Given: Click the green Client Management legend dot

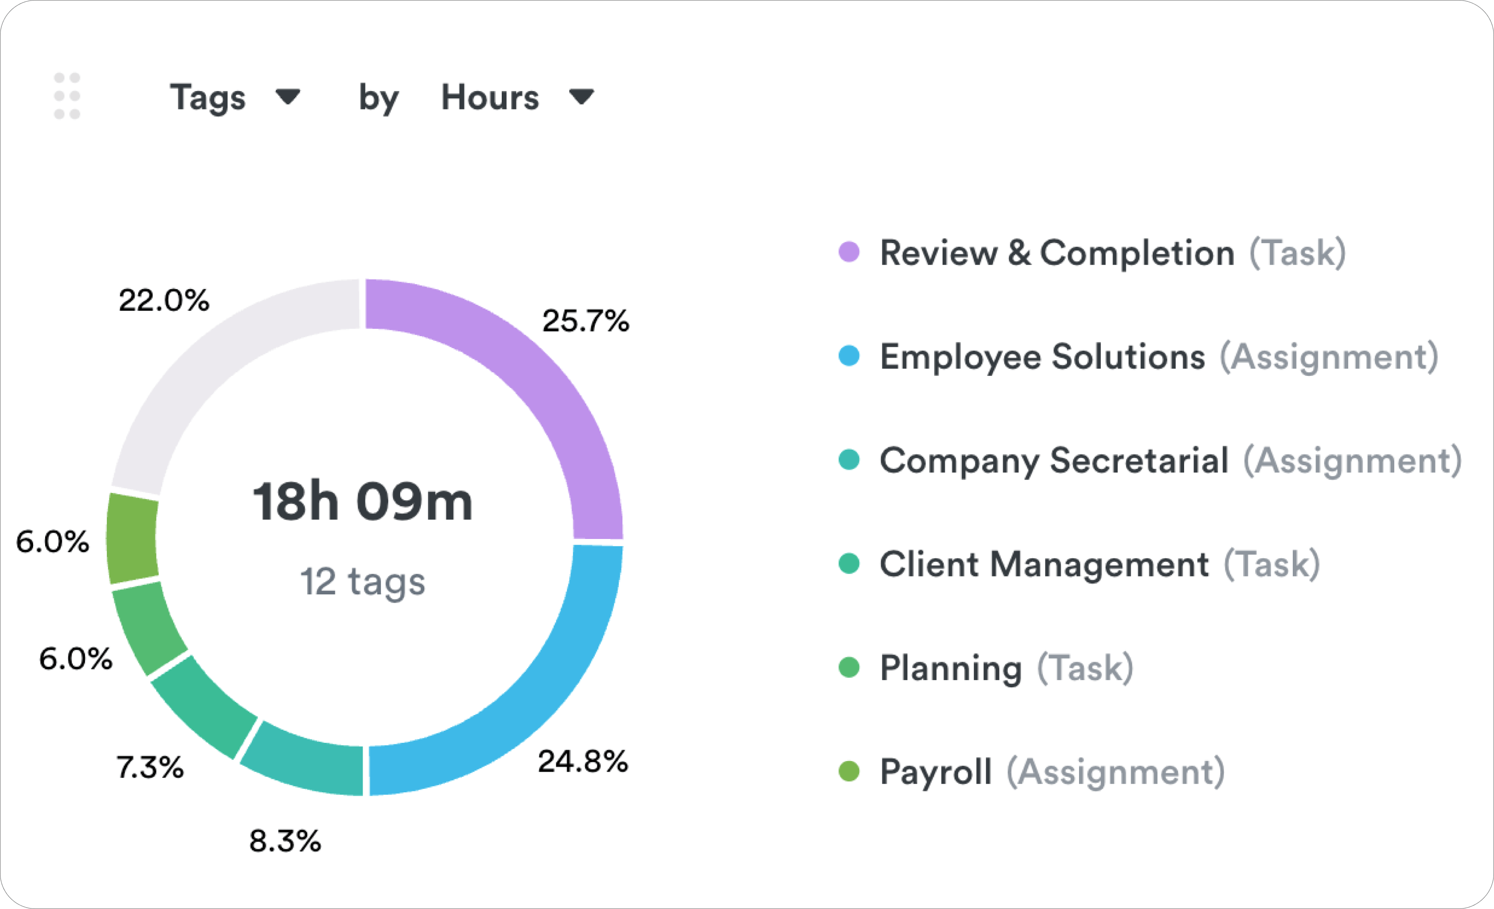Looking at the screenshot, I should (x=849, y=564).
